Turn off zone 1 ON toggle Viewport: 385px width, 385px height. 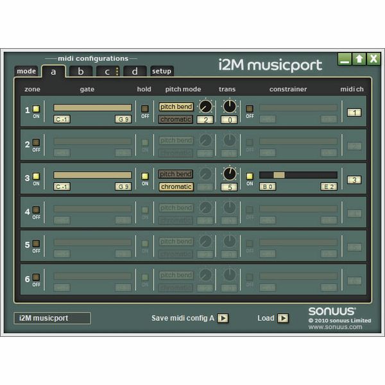(36, 108)
